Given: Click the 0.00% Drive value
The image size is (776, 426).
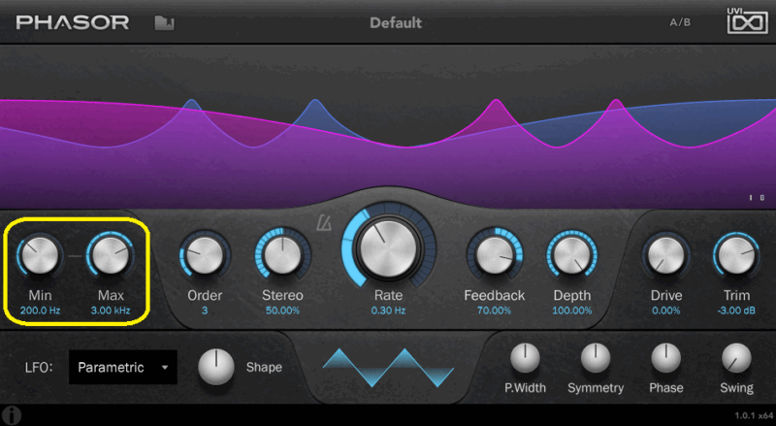Looking at the screenshot, I should click(x=666, y=311).
